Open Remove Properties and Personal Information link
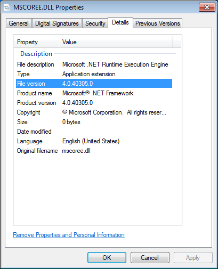Image resolution: width=218 pixels, height=269 pixels. [x=69, y=235]
